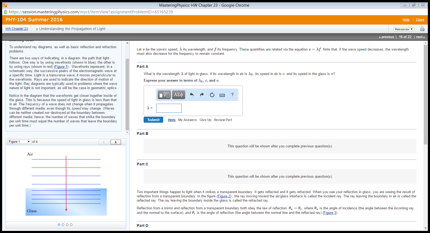Redo the equation edit
This screenshot has width=430, height=233.
coord(202,95)
